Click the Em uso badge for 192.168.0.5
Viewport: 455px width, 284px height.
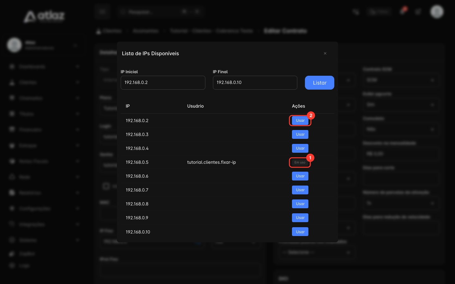[300, 163]
